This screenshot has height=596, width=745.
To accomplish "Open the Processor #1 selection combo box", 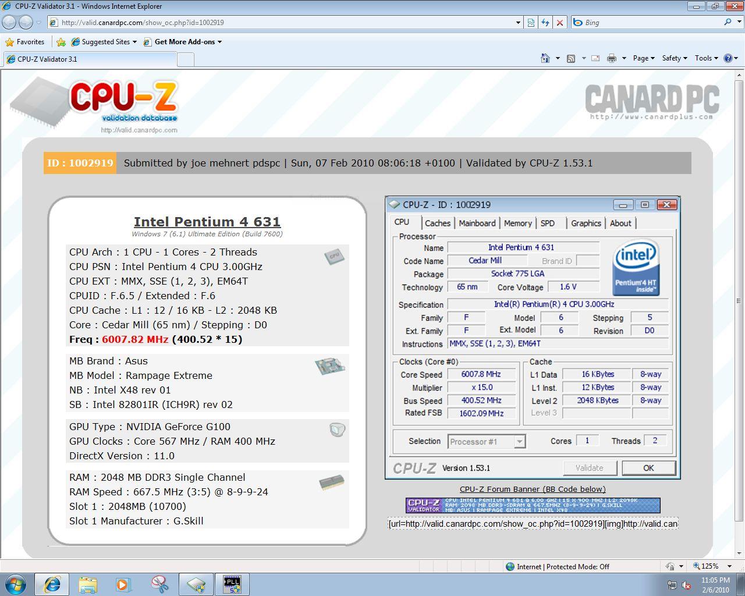I will (x=487, y=441).
